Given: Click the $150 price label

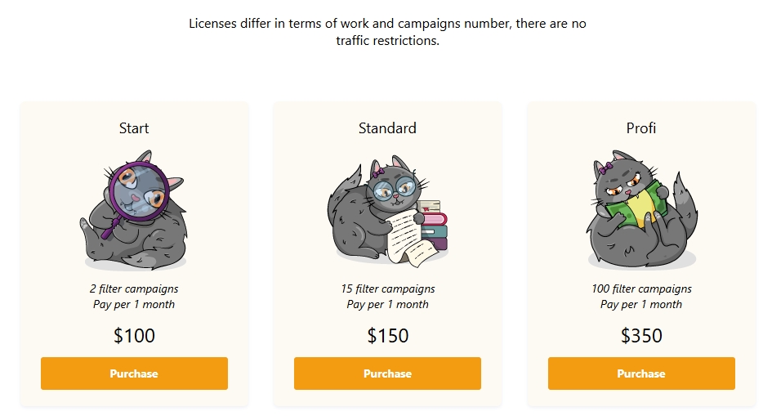Looking at the screenshot, I should (388, 336).
